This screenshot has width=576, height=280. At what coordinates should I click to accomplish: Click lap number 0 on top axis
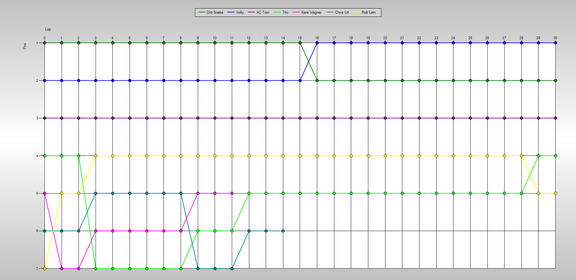point(44,38)
